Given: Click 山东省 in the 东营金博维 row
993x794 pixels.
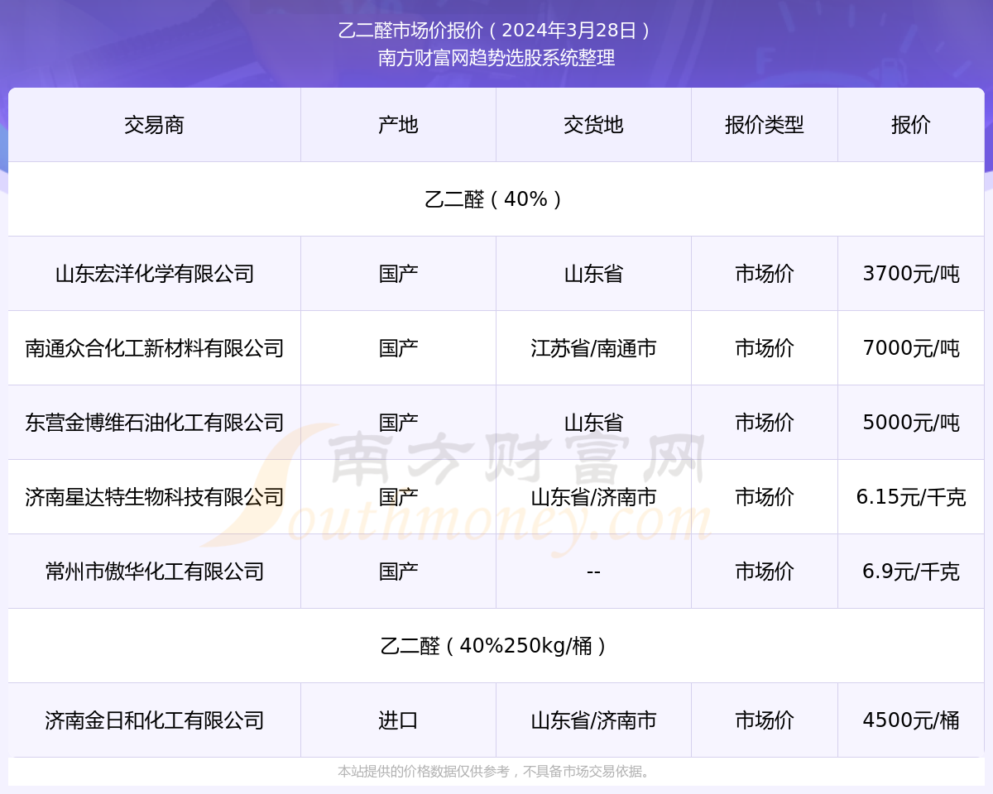Looking at the screenshot, I should click(x=593, y=423).
